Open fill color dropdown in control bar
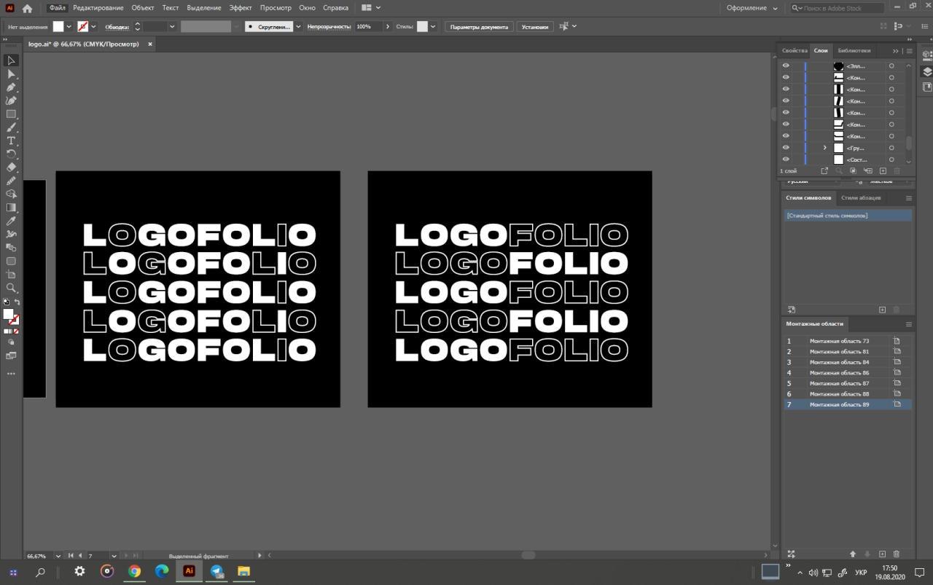Viewport: 933px width, 585px height. (69, 26)
